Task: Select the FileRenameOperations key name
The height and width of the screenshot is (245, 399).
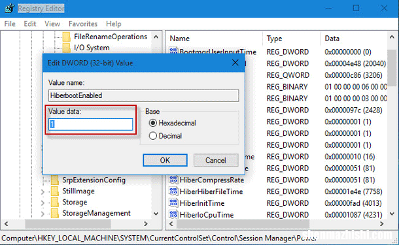Action: (x=111, y=37)
